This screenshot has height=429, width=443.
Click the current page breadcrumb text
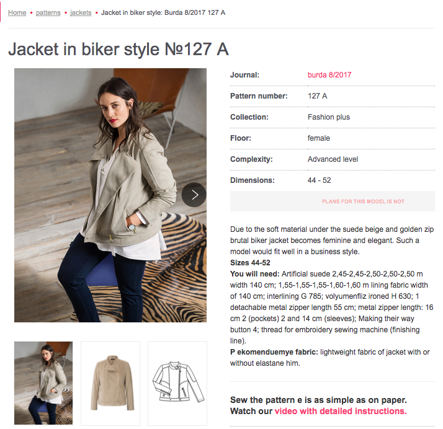pos(163,12)
